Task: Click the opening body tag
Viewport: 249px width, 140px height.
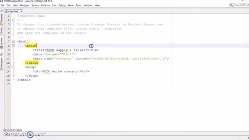Action: (x=31, y=67)
